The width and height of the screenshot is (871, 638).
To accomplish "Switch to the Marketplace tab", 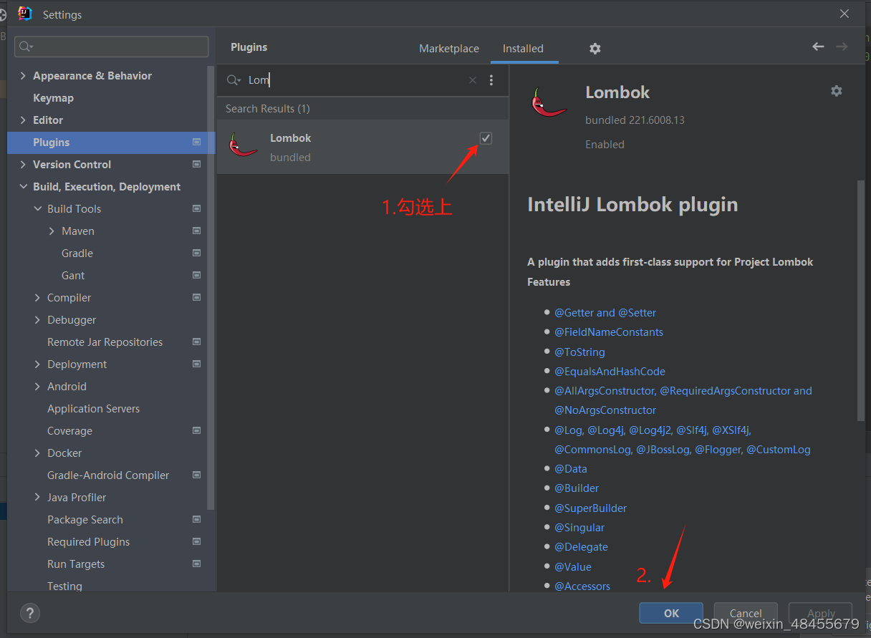I will [x=449, y=48].
